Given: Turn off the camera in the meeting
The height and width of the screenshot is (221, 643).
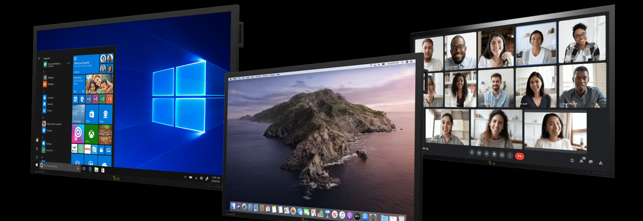Looking at the screenshot, I should (x=480, y=153).
